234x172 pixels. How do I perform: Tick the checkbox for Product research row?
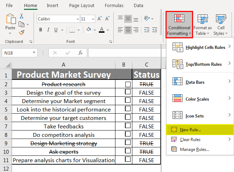click(x=128, y=84)
